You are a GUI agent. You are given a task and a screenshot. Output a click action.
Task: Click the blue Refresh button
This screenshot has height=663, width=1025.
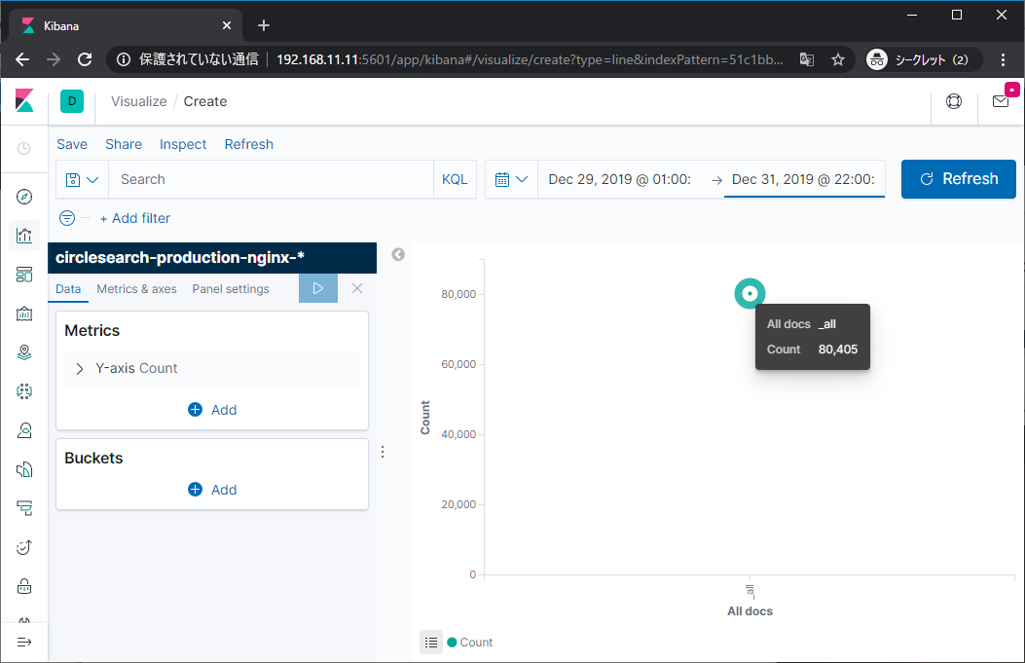[958, 179]
